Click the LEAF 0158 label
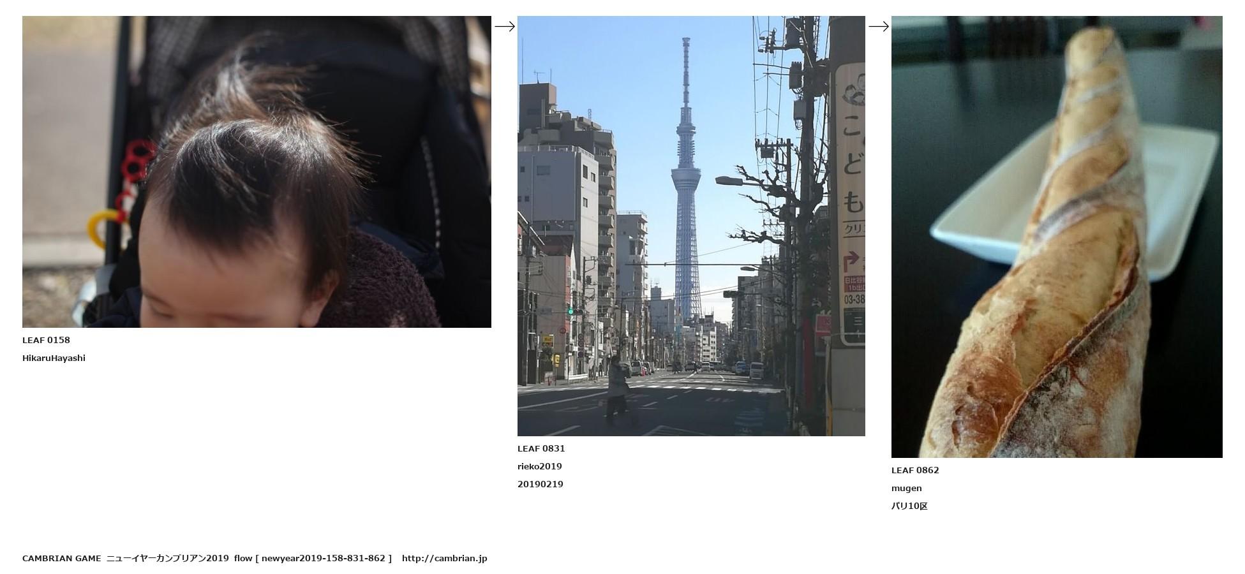 [46, 340]
